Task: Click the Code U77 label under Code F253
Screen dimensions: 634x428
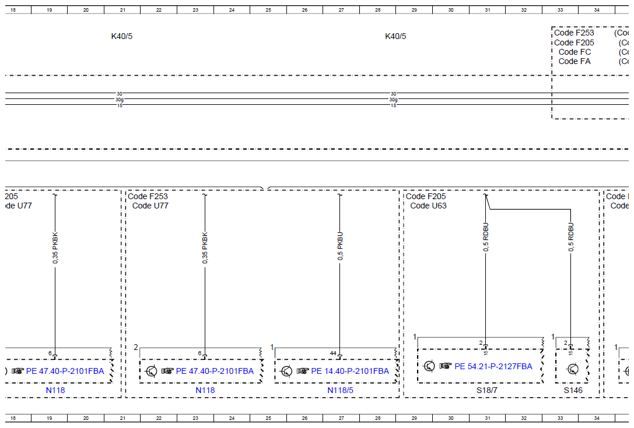Action: [x=150, y=206]
